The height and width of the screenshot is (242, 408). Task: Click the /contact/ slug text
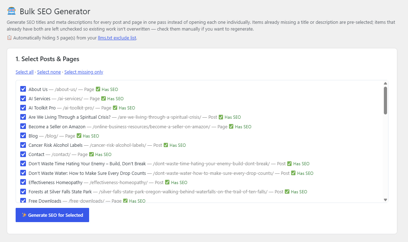[x=61, y=155]
